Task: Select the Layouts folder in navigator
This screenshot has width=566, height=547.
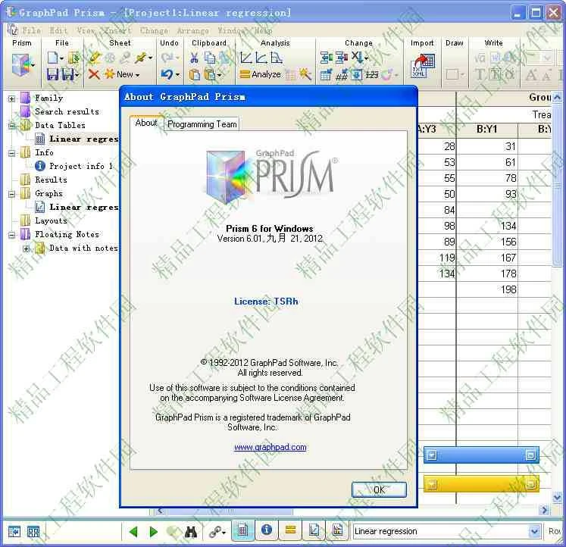Action: point(51,220)
